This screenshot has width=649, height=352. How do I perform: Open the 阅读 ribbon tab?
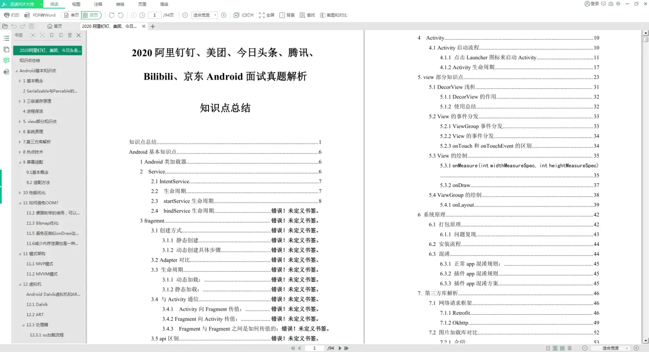click(x=54, y=4)
